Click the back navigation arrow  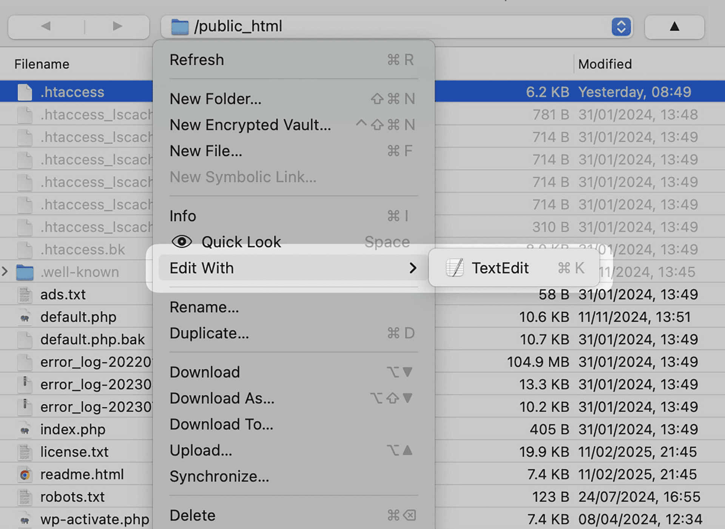click(46, 26)
